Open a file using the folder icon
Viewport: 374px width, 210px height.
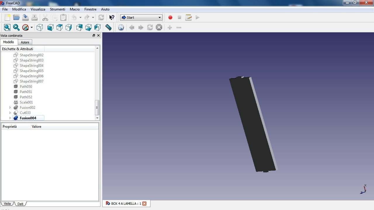(16, 17)
